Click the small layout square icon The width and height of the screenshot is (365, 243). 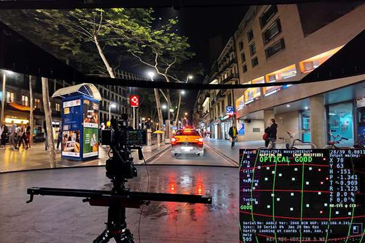pos(355,229)
